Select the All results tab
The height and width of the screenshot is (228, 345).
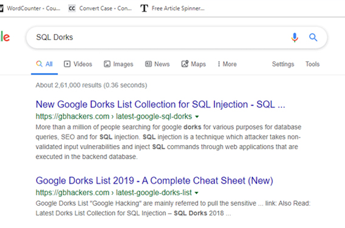coord(44,64)
